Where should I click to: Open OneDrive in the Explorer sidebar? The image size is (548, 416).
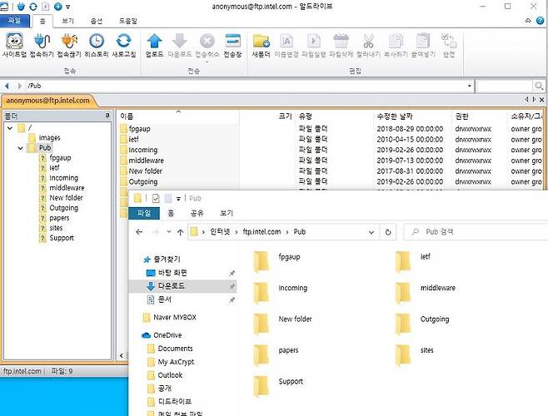point(167,335)
